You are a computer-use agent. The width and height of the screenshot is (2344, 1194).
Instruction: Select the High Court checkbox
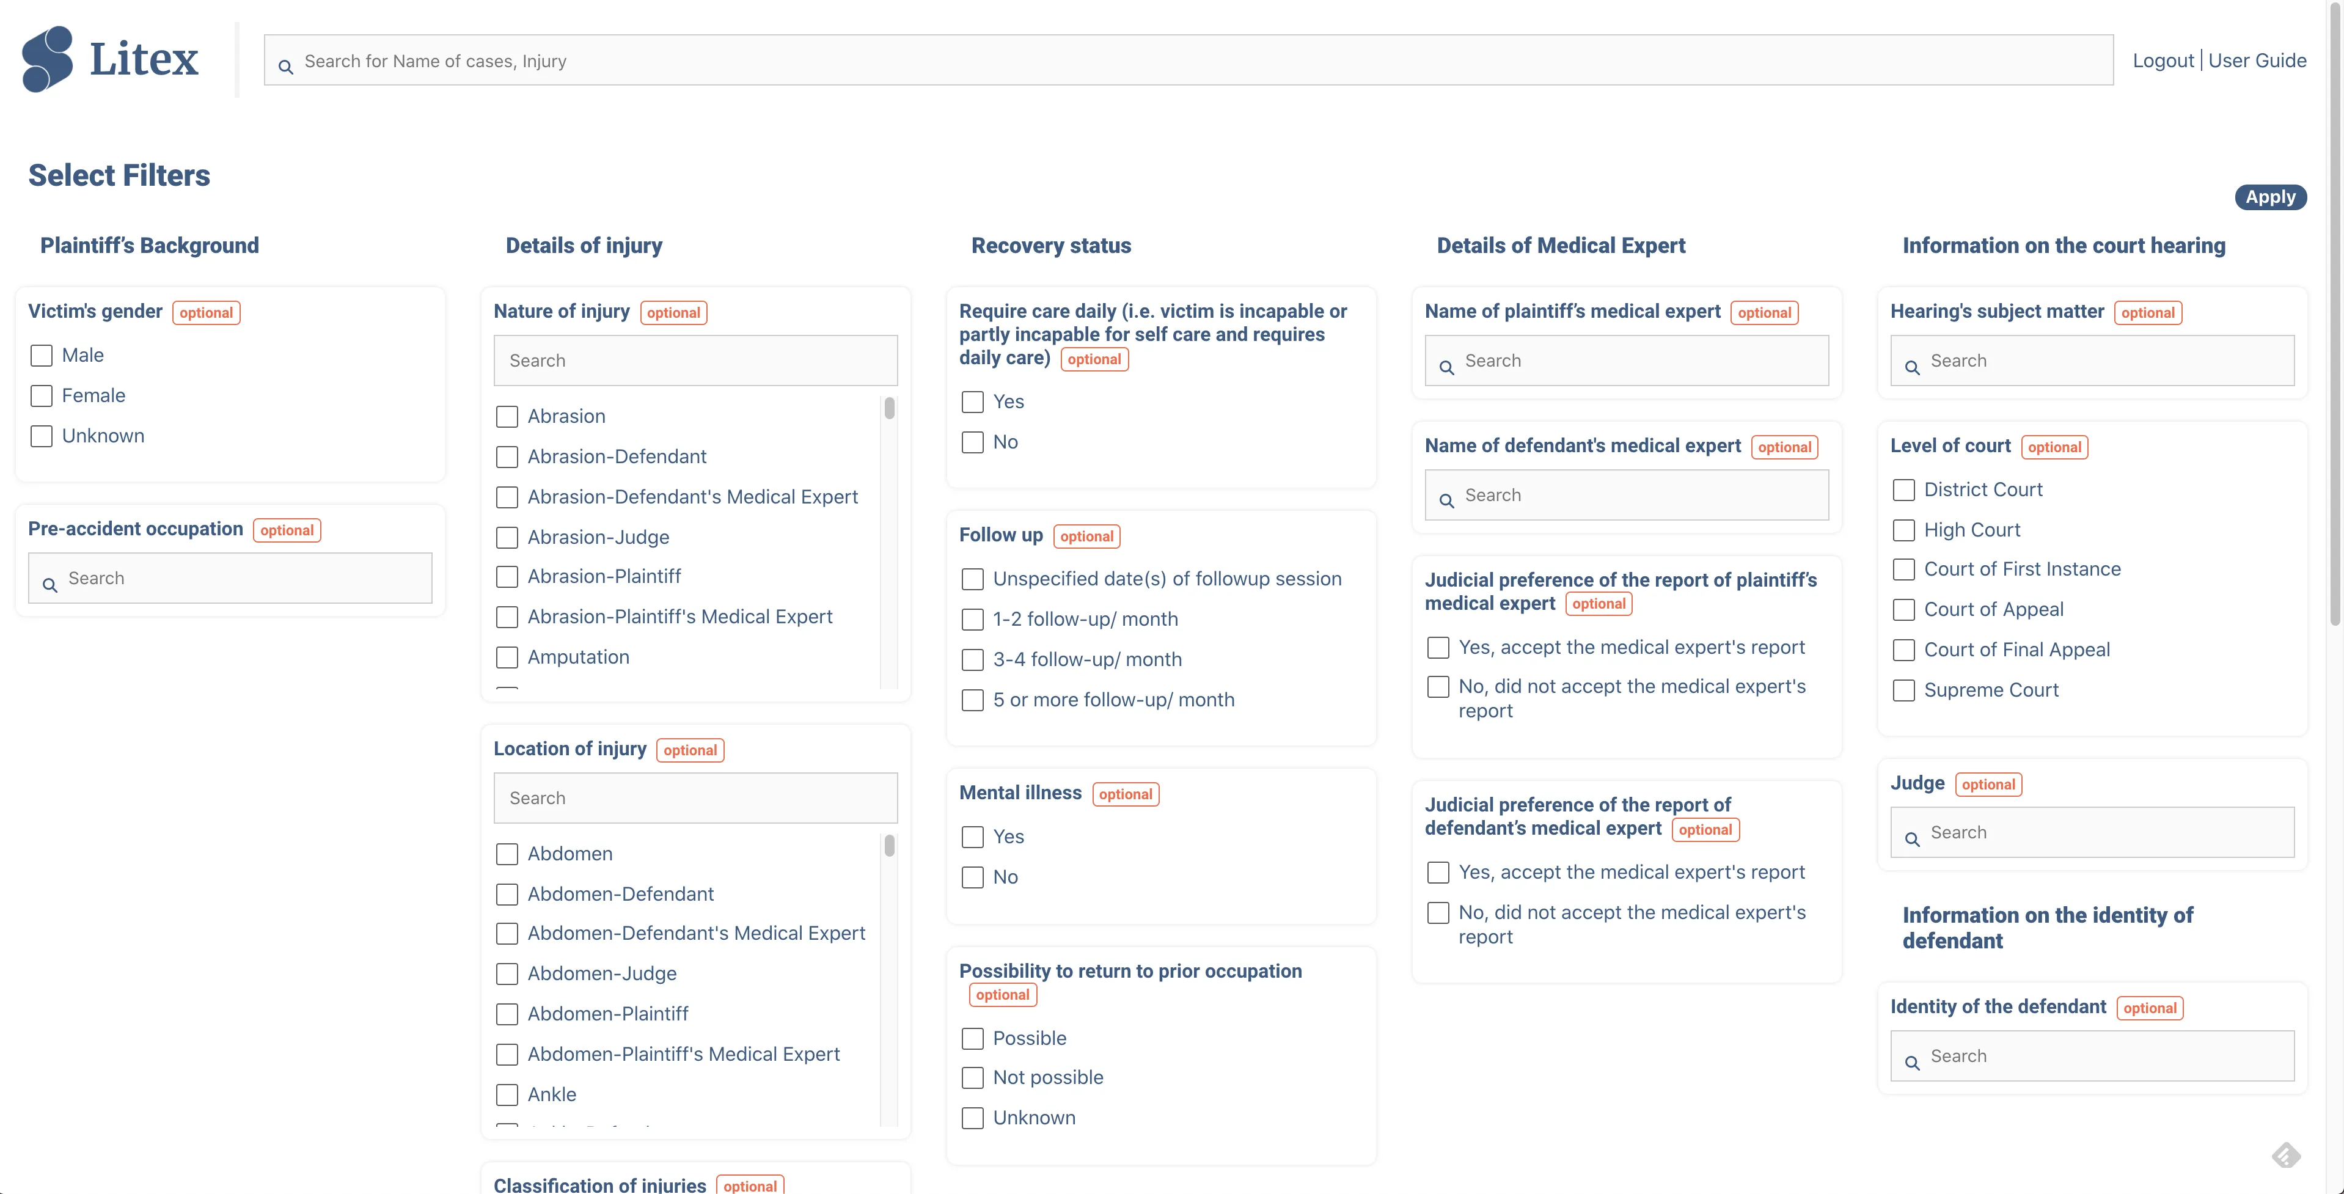coord(1903,530)
